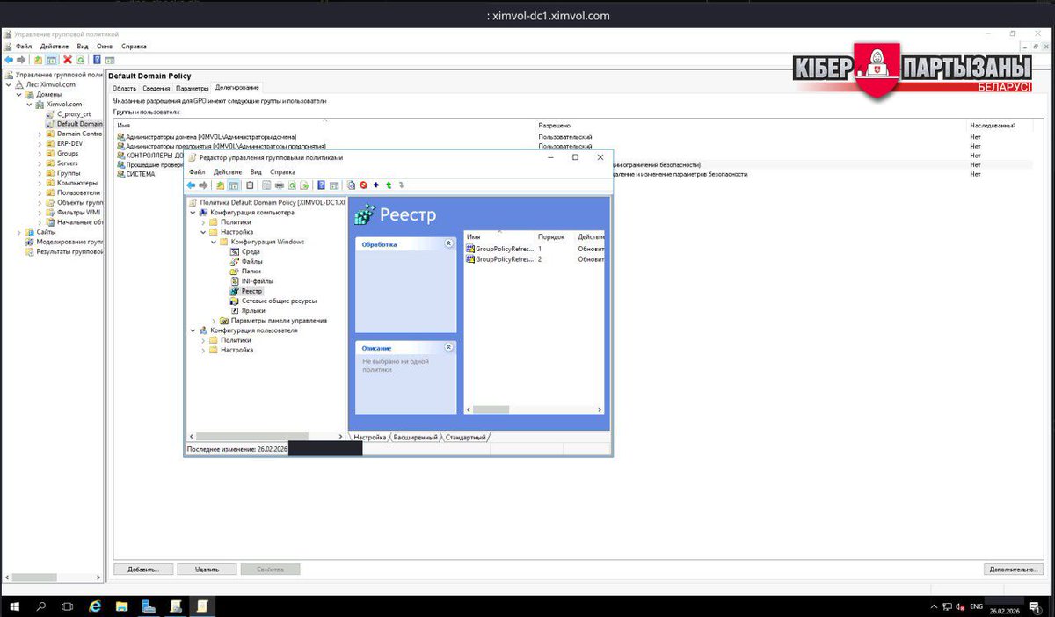The image size is (1055, 617).
Task: Select Ярлыки item in editor tree
Action: click(252, 311)
